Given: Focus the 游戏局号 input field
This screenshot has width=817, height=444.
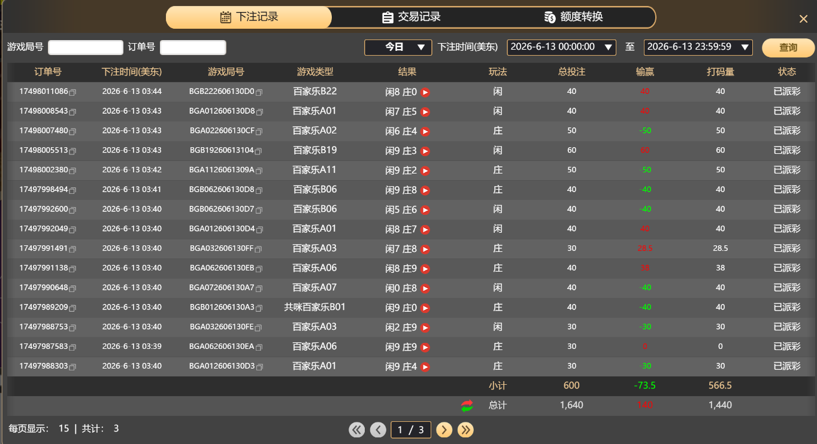Looking at the screenshot, I should (x=86, y=47).
